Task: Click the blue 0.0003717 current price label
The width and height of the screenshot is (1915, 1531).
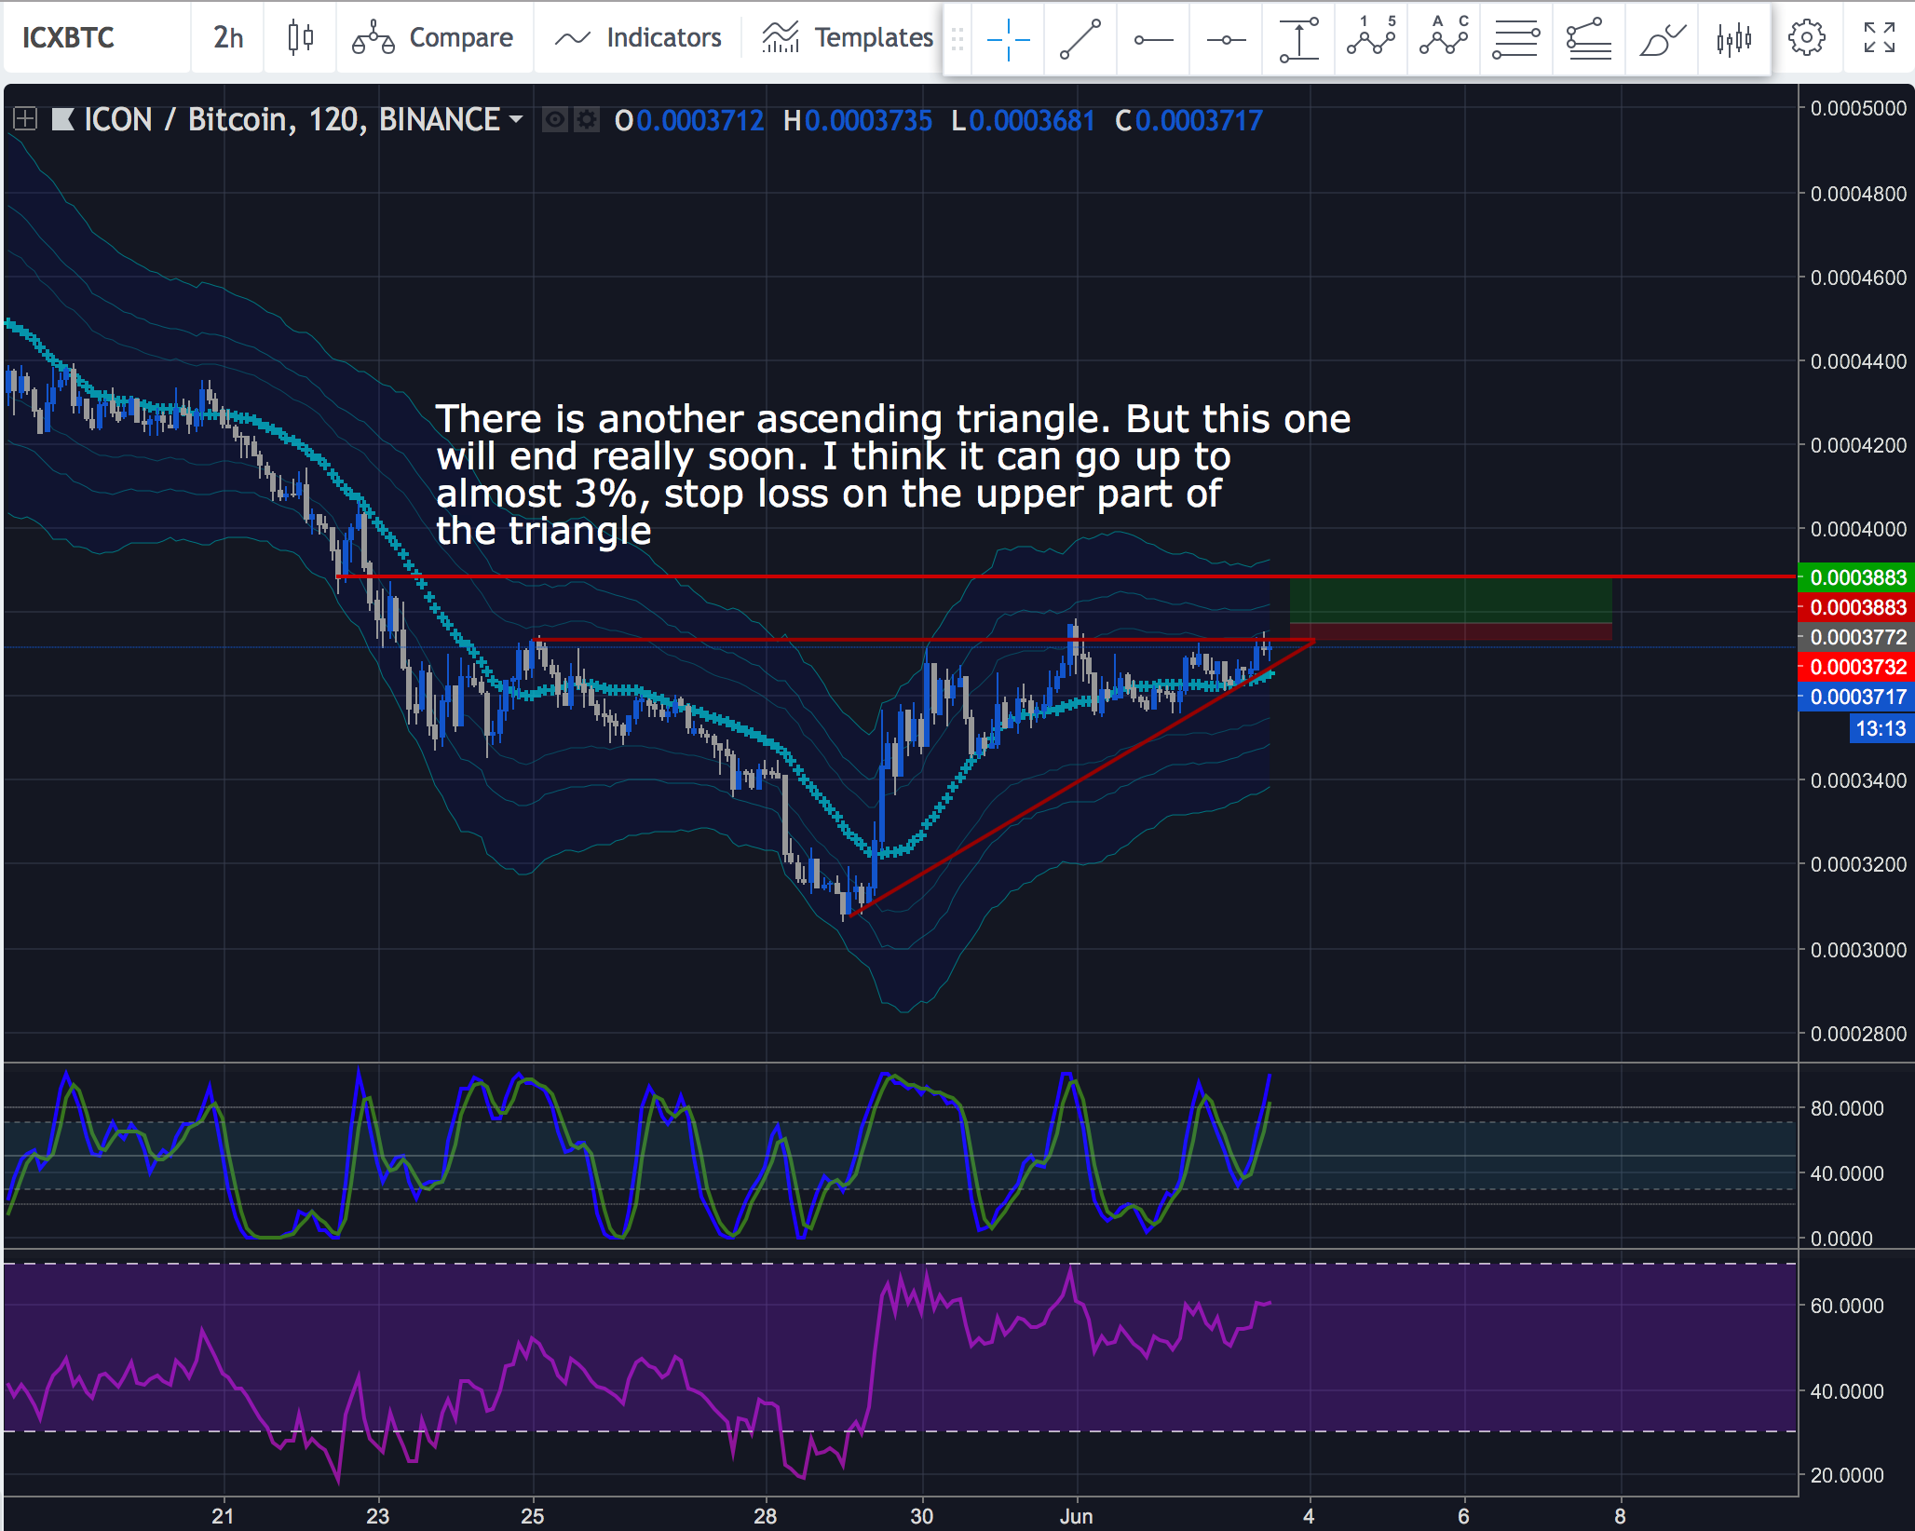Action: 1856,697
